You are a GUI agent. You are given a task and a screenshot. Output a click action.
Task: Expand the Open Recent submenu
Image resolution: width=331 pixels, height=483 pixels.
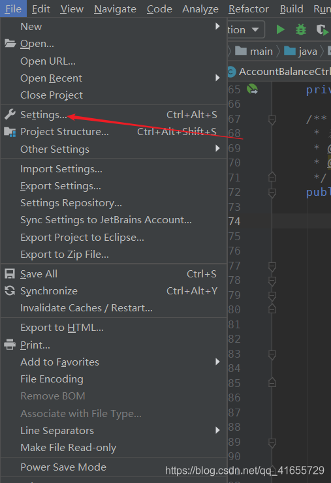pos(217,78)
